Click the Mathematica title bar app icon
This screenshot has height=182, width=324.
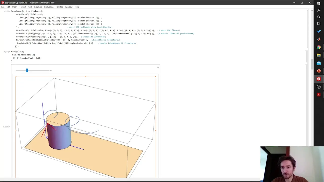(x=3, y=3)
